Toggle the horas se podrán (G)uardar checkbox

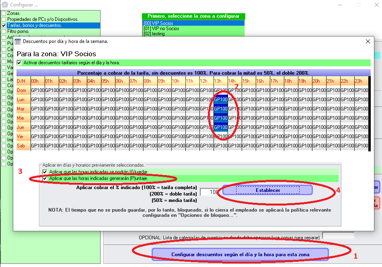(45, 172)
